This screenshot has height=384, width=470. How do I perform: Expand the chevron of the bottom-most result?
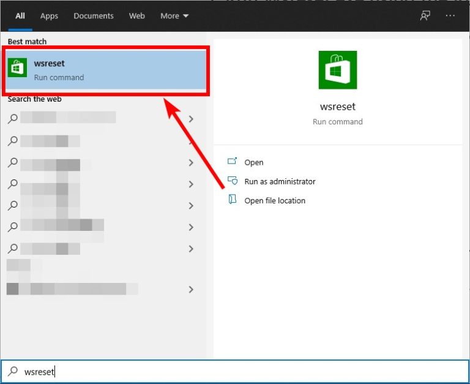point(191,289)
